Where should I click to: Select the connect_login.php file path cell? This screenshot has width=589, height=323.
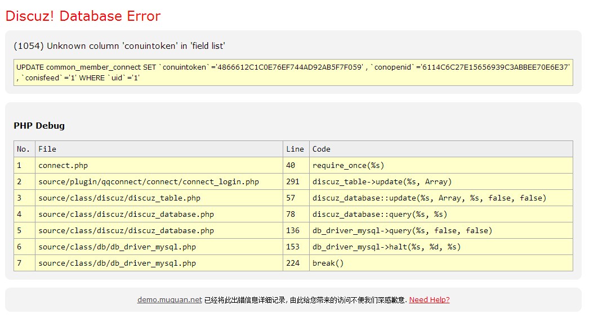pos(149,181)
